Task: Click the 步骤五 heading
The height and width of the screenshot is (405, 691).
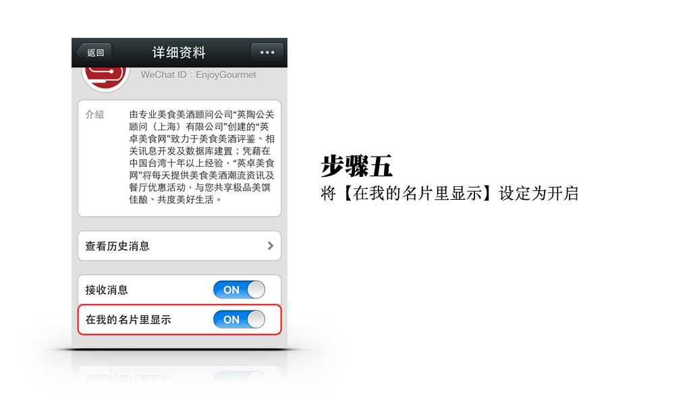Action: (356, 167)
